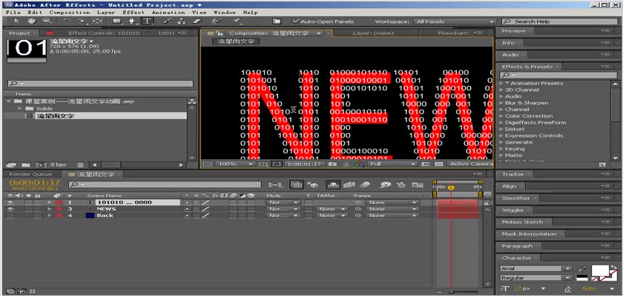Select the Hand tool
Screen dimensions: 623x296
tap(31, 21)
